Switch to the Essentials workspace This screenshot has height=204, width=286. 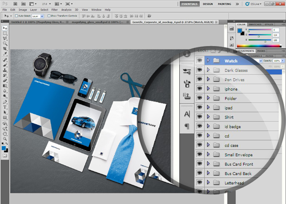[x=190, y=4]
